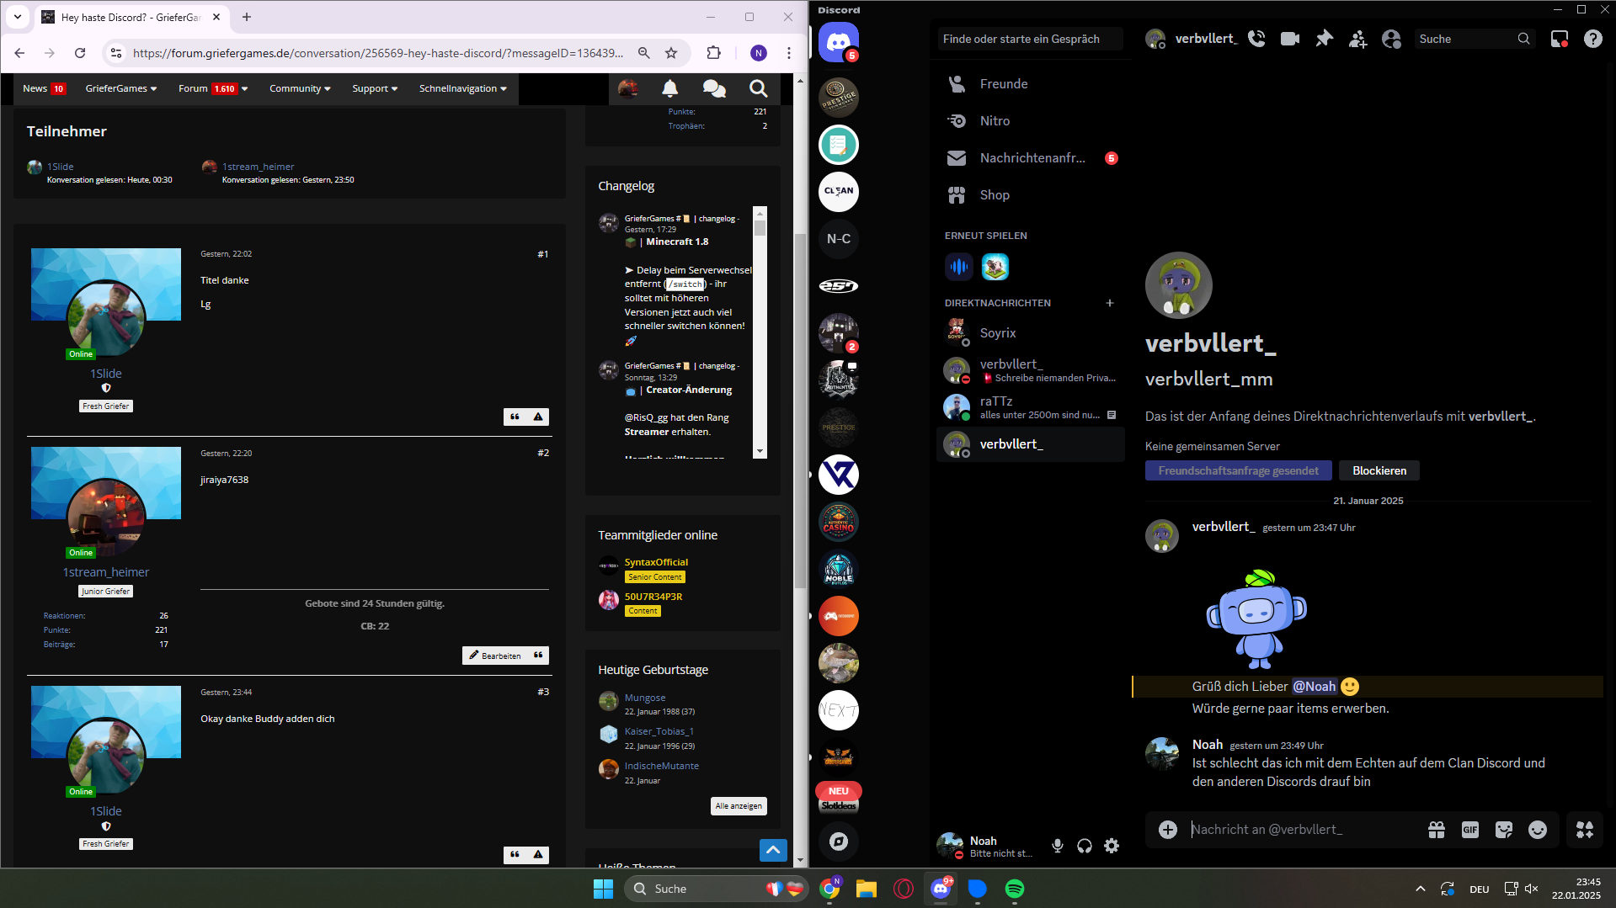Toggle microphone mute in Discord
Image resolution: width=1616 pixels, height=908 pixels.
point(1058,846)
